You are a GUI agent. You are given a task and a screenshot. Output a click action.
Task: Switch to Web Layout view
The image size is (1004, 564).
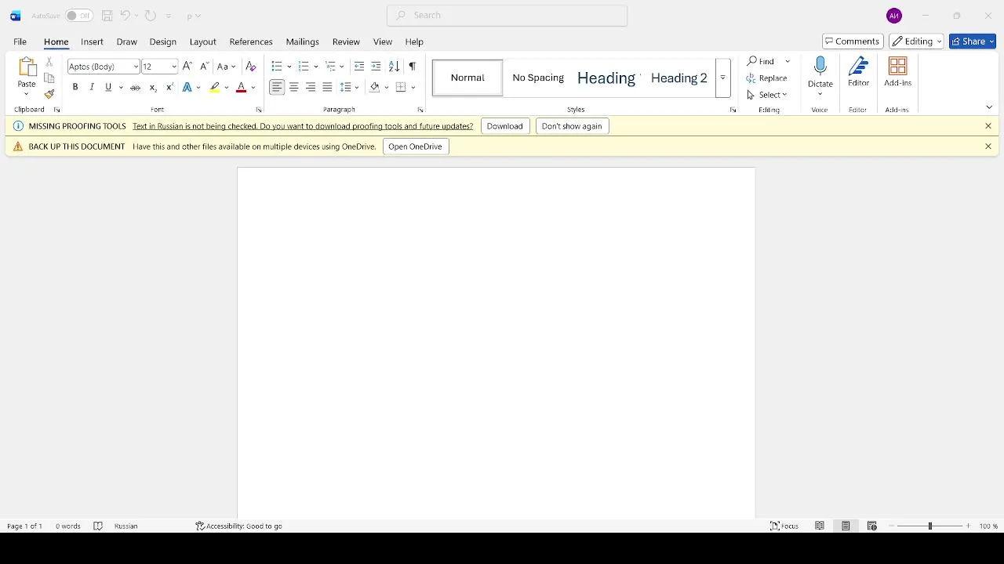pyautogui.click(x=871, y=526)
